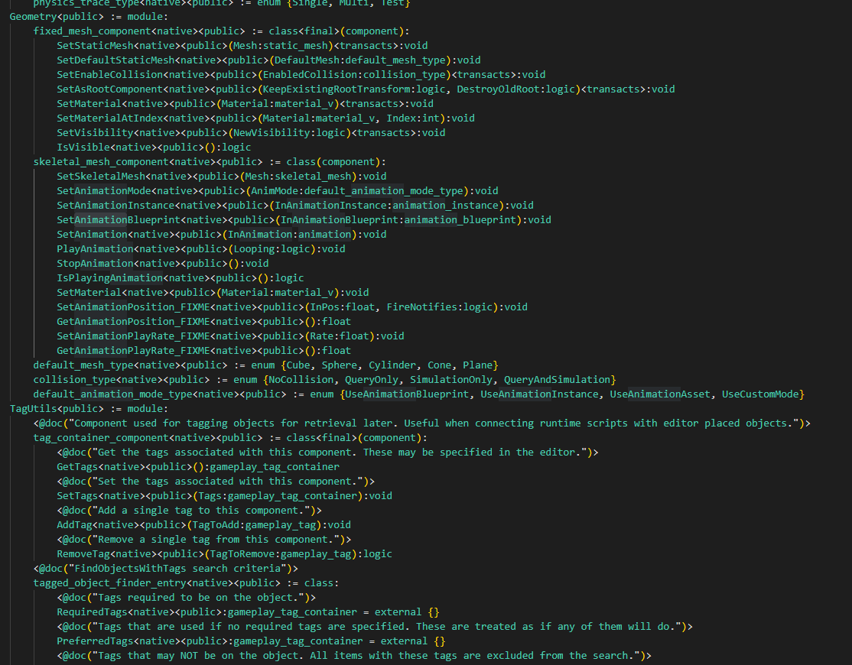The image size is (852, 665).
Task: Click the SetAnimationInstance method line
Action: point(295,205)
